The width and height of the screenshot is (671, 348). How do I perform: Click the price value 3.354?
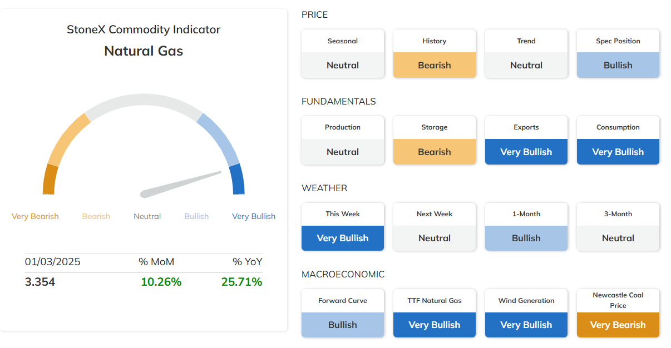click(x=40, y=282)
